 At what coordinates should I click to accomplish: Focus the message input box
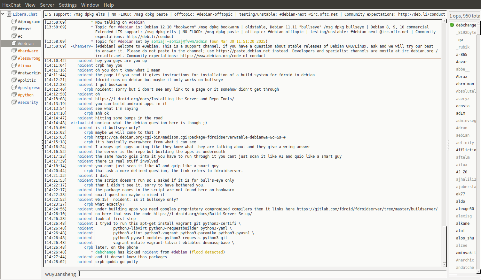tap(262, 274)
